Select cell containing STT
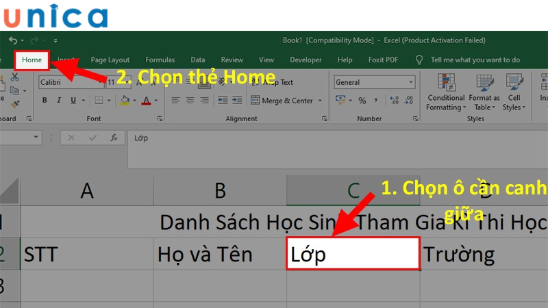The image size is (548, 308). (x=87, y=254)
